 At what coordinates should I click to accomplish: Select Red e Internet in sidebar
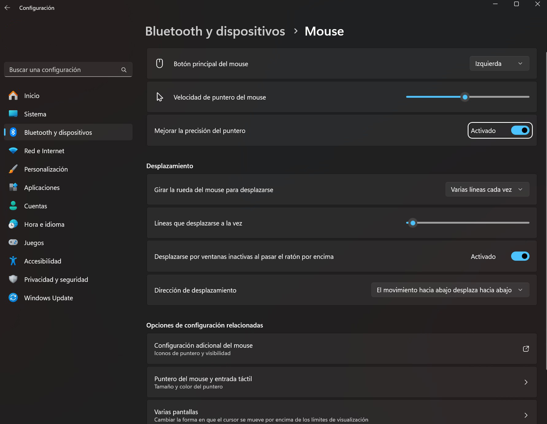coord(68,151)
